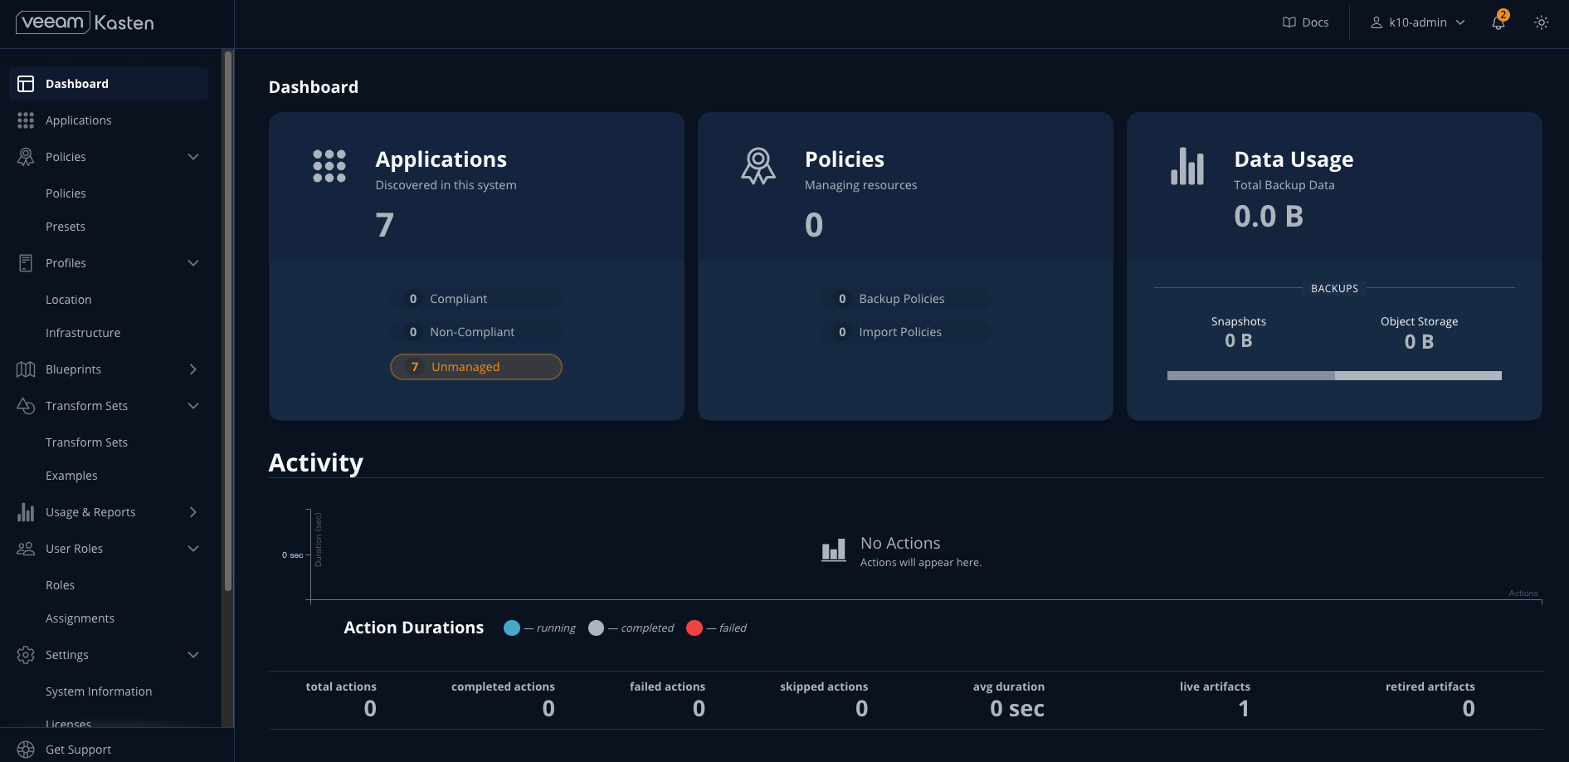1569x762 pixels.
Task: Click the sidebar vertical scrollbar
Action: tap(228, 320)
